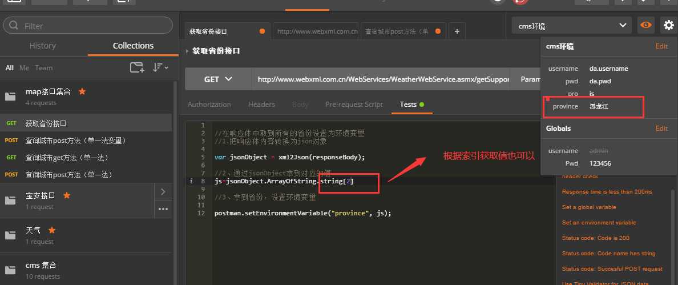Insert the Set an environment variable snippet
Viewport: 678px width, 285px height.
tap(599, 223)
